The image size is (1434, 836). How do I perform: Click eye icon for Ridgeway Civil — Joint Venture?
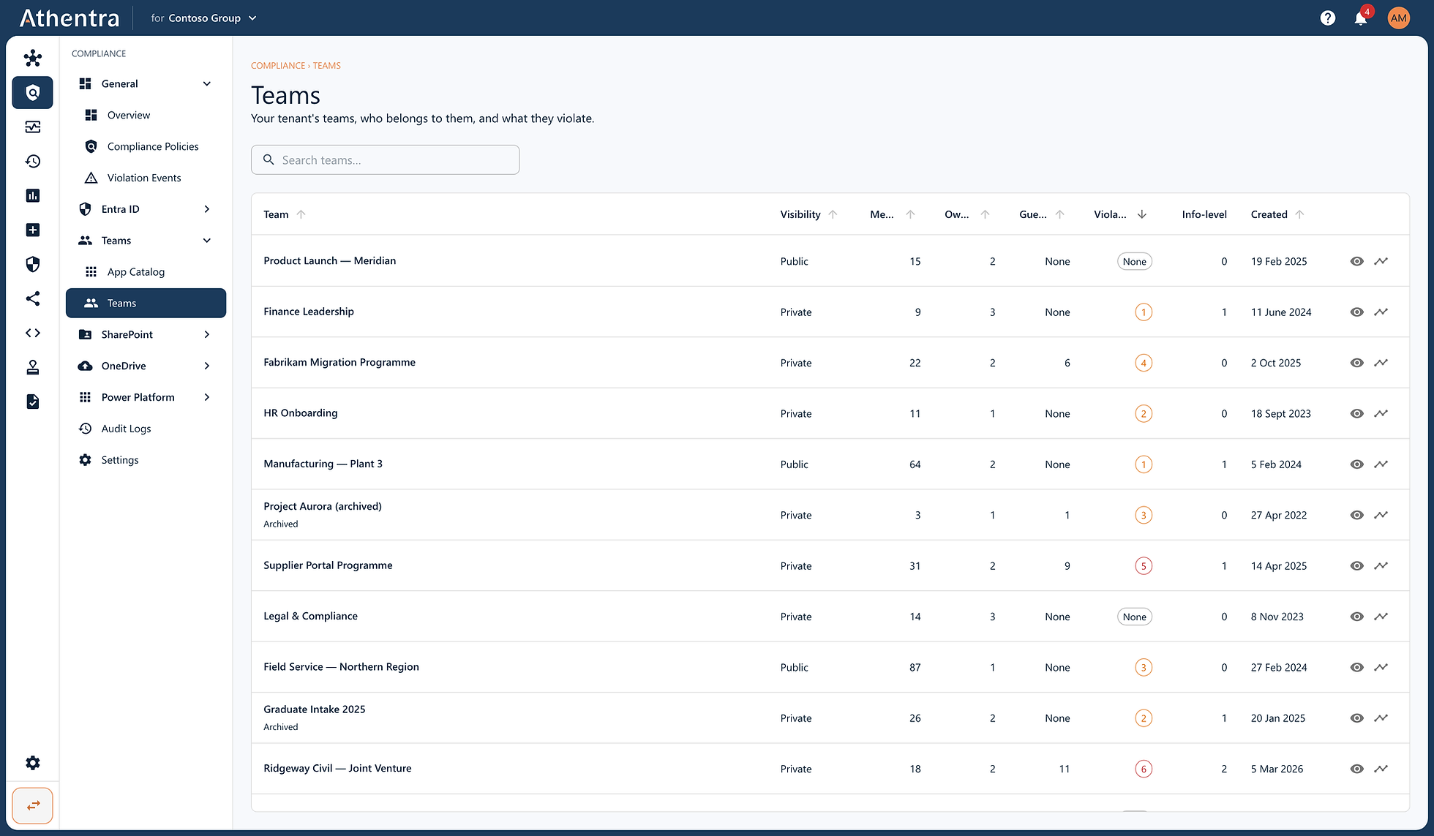tap(1357, 769)
